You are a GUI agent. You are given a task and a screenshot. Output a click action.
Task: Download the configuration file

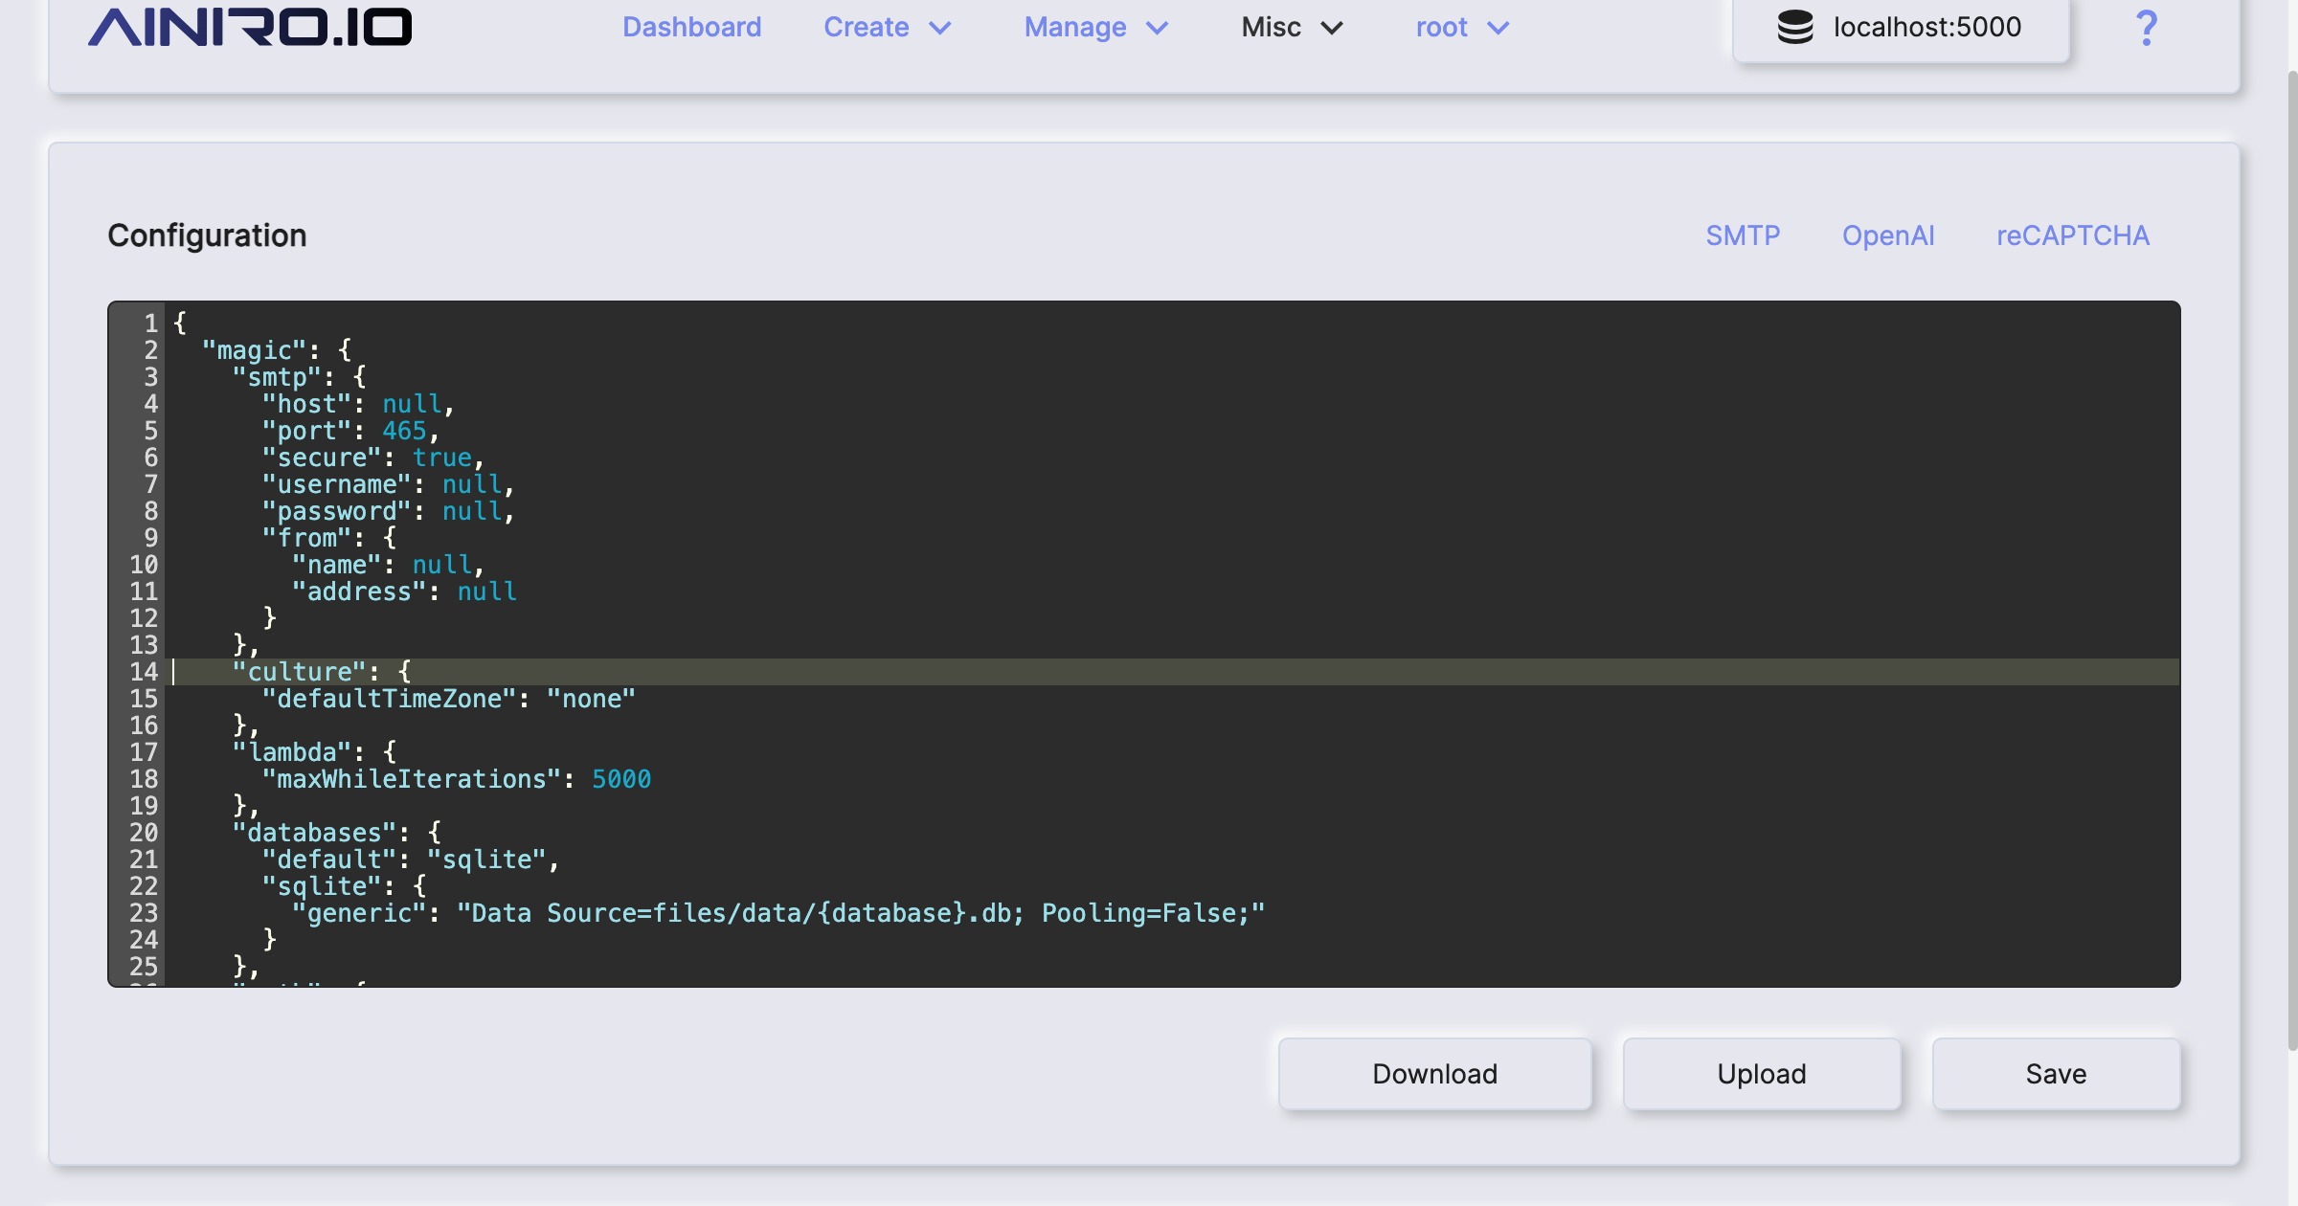click(1434, 1074)
